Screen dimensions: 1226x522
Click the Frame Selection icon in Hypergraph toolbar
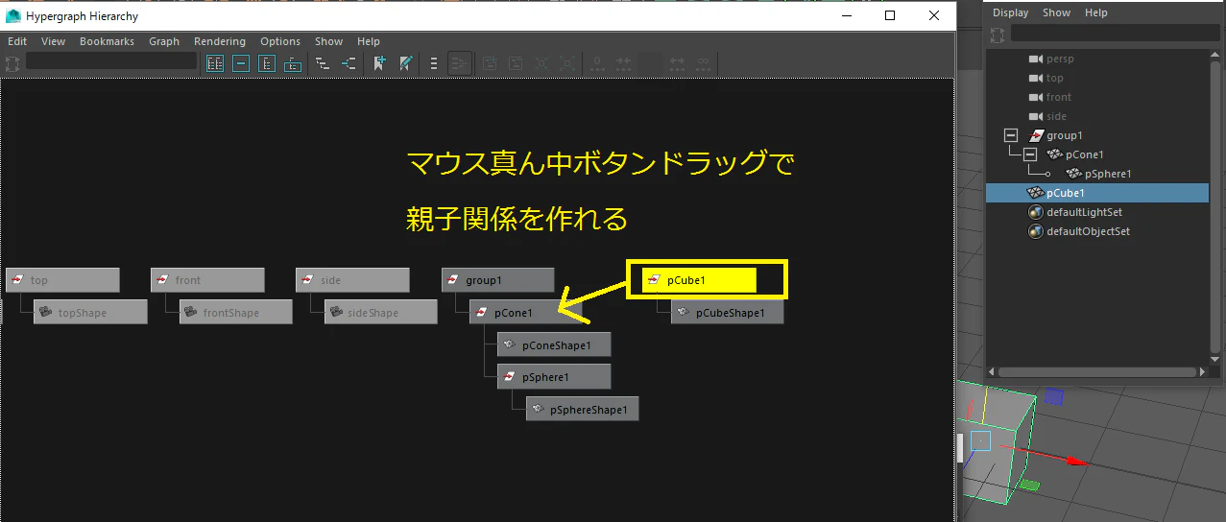(241, 63)
